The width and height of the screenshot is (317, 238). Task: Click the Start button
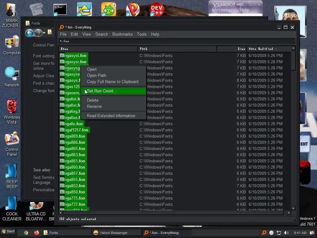(x=8, y=231)
